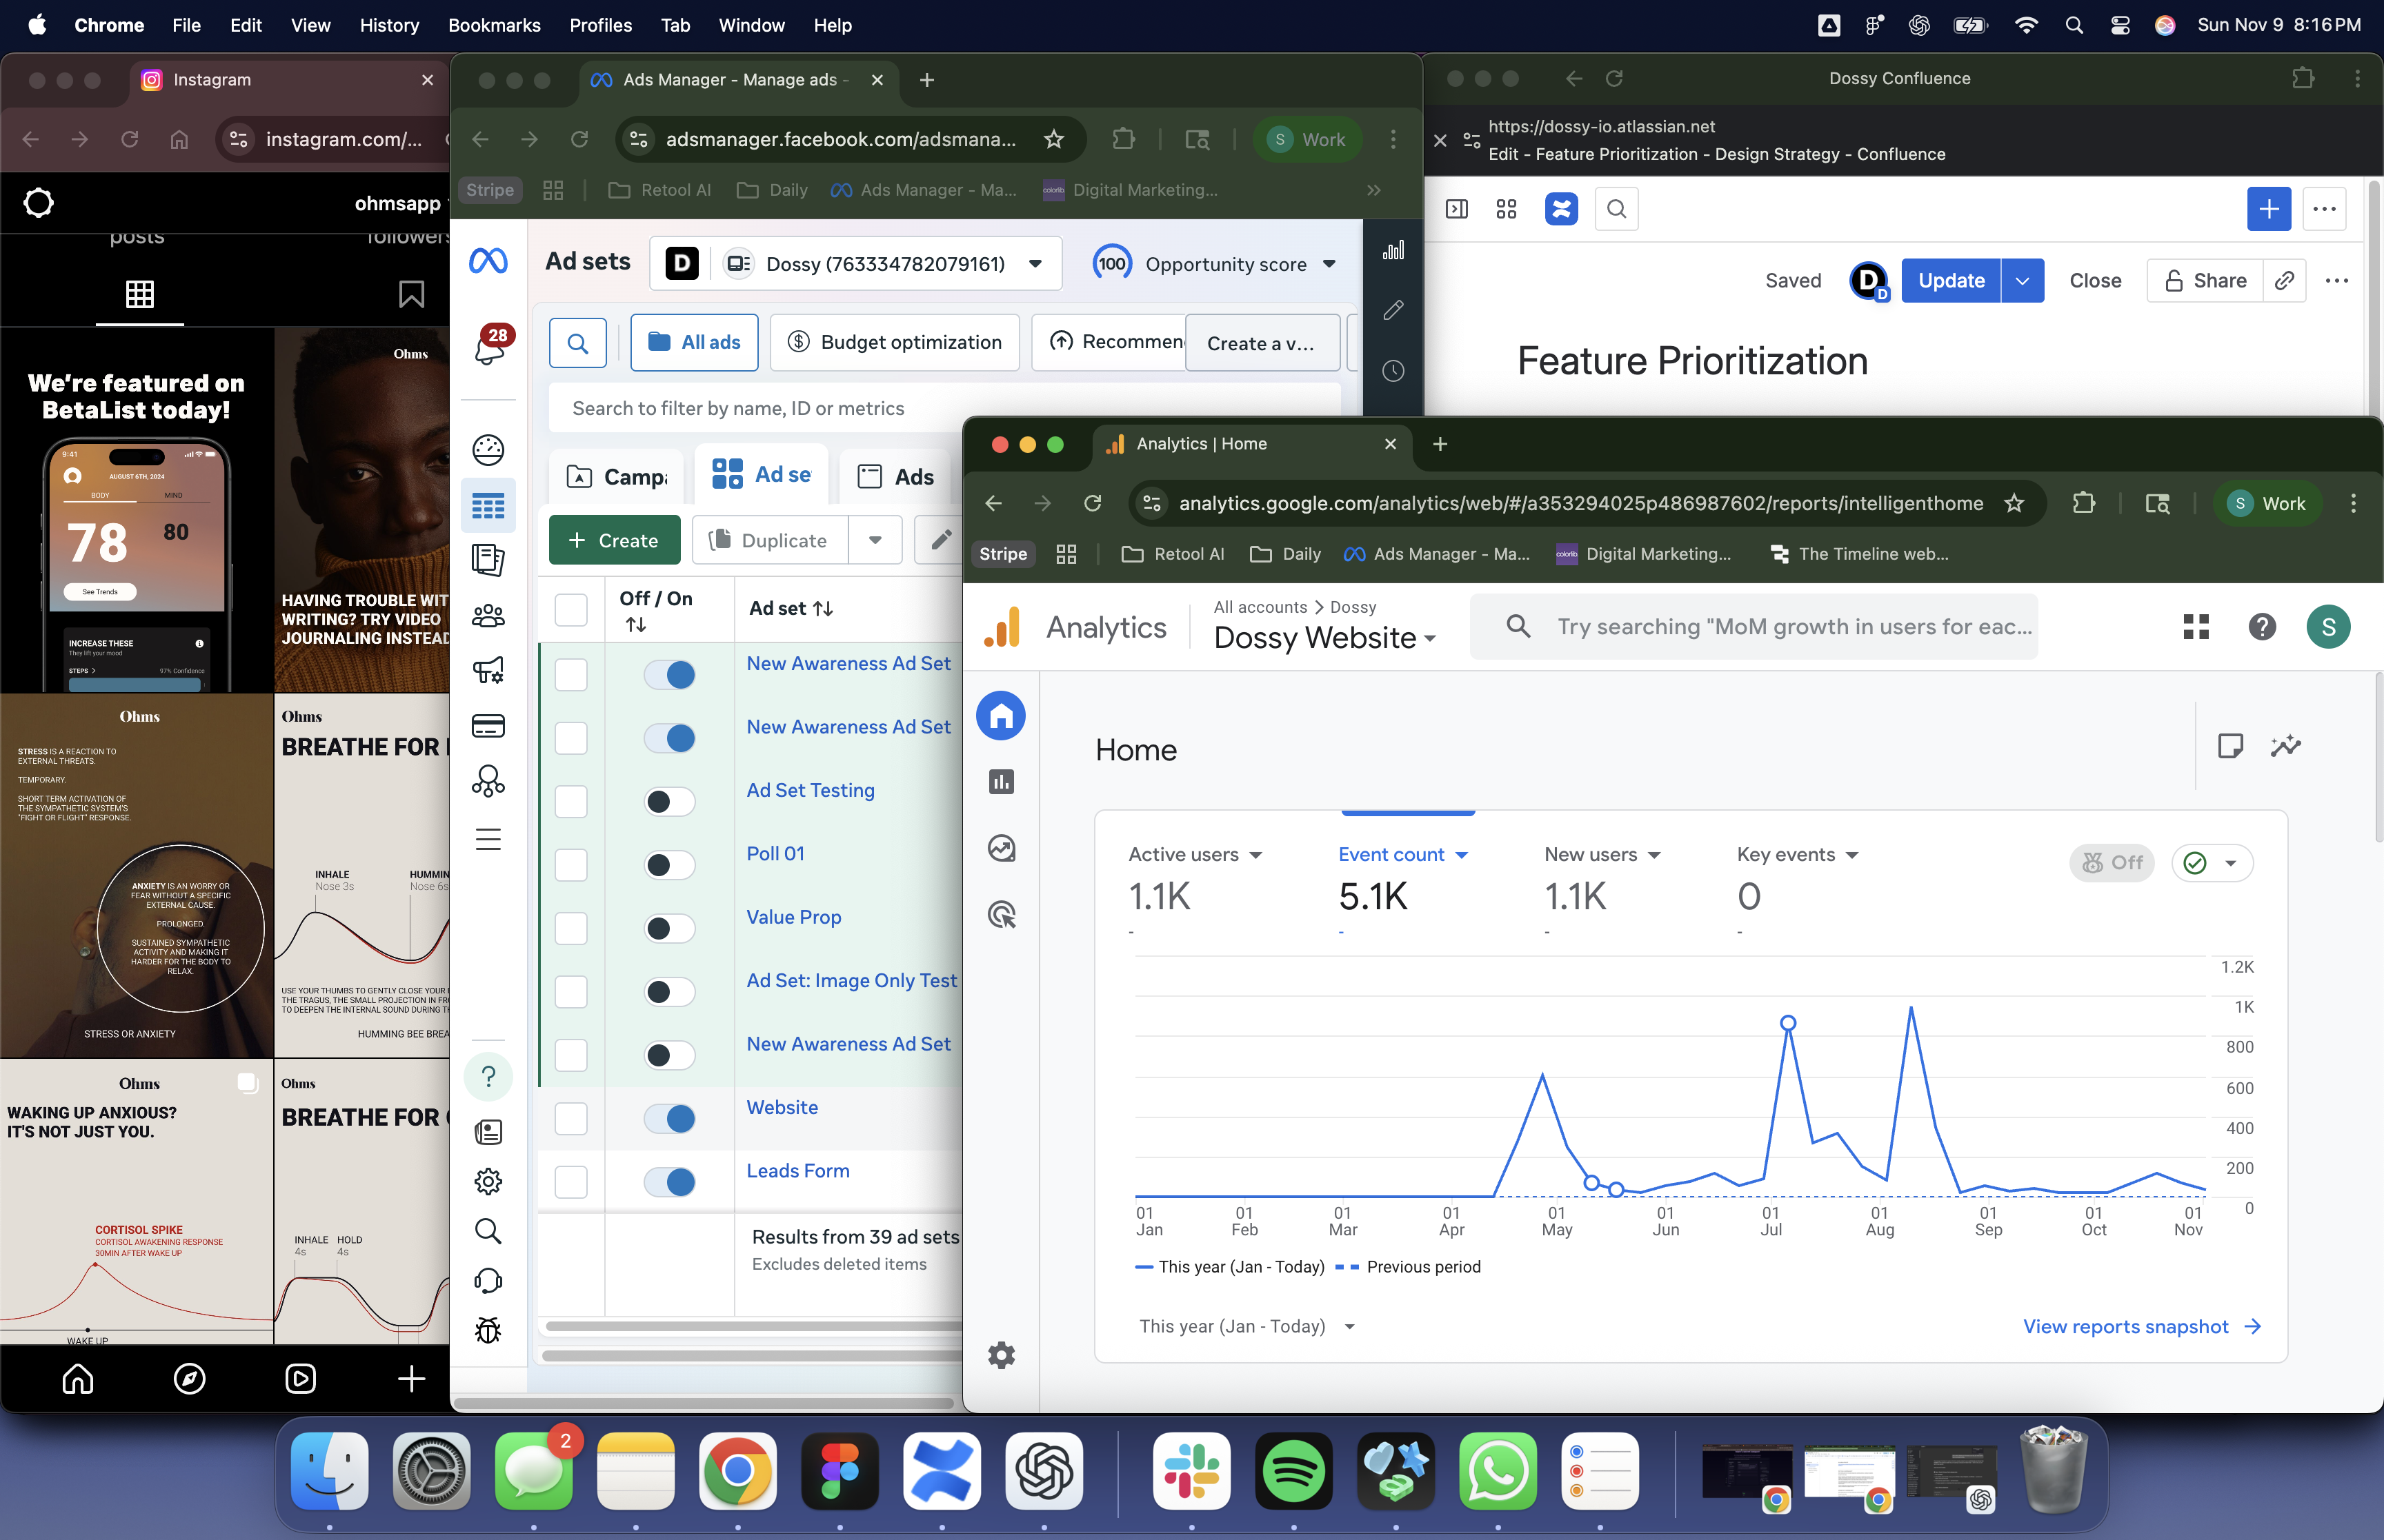This screenshot has width=2384, height=1540.
Task: Turn off the Website ad set toggle
Action: [x=669, y=1118]
